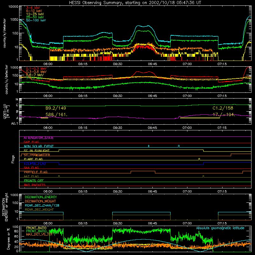Click the AAZ_FLAG label

[31, 177]
